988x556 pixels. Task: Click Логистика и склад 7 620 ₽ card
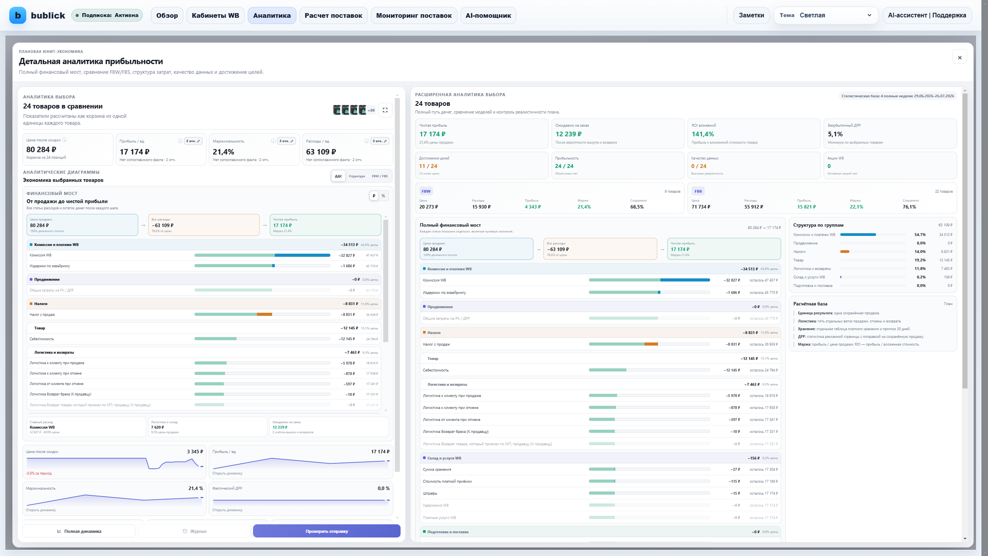coord(208,427)
